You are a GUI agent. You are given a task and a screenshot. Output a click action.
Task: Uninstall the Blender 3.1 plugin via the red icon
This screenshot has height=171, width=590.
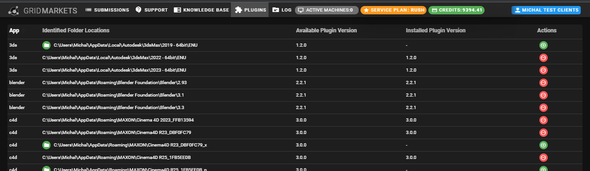[544, 95]
